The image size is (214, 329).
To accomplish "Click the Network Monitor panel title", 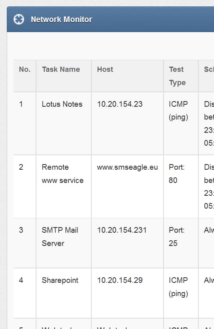I will pyautogui.click(x=61, y=20).
